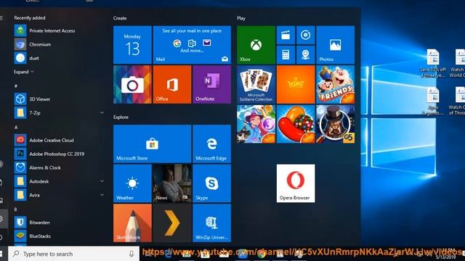Open the orange King tile
This screenshot has width=465, height=261.
(296, 85)
